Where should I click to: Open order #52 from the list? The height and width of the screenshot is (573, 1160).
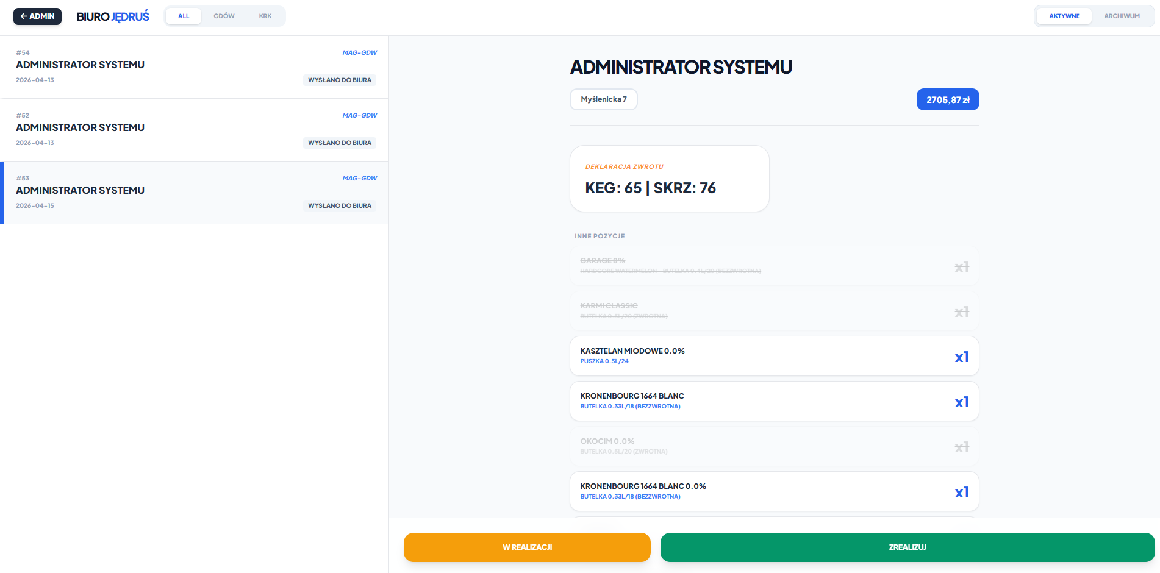point(195,130)
